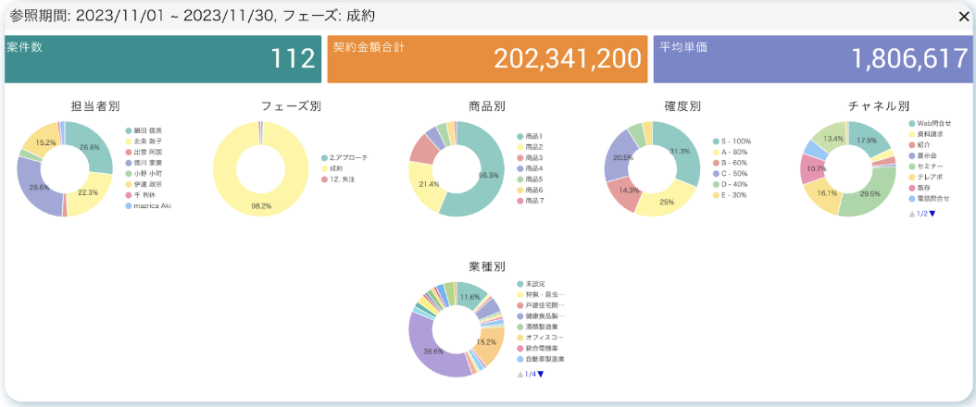
Task: Go to previous page of チャネル別 legend
Action: coord(912,214)
